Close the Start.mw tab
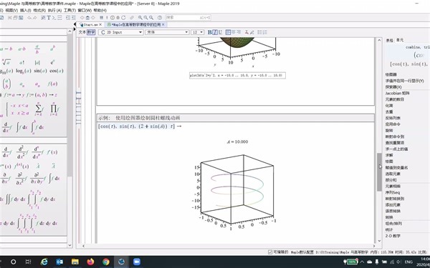The image size is (430, 268). (x=100, y=24)
